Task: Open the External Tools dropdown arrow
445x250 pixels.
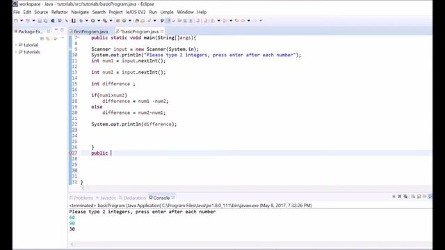Action: coord(111,20)
